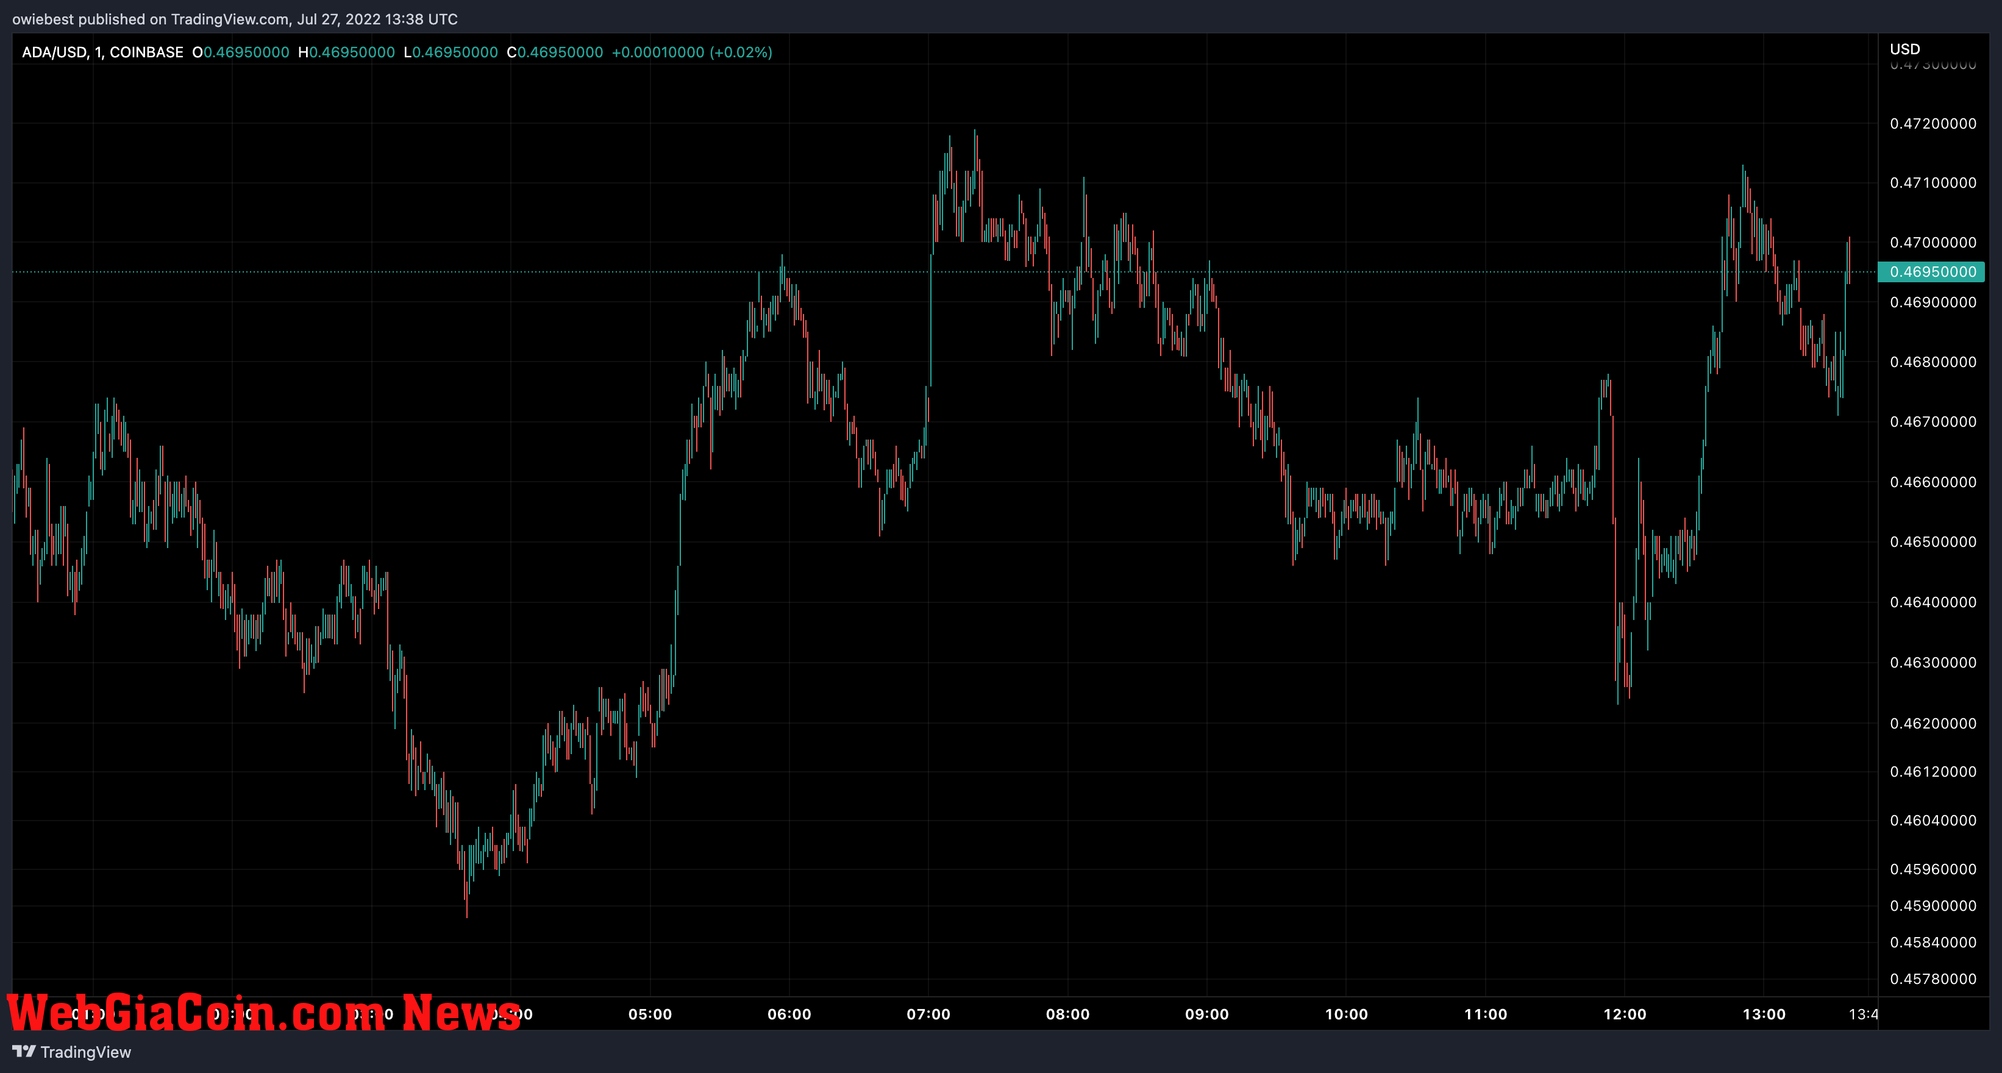Click the 05:00 time axis label
Viewport: 2002px width, 1073px height.
pos(650,1014)
